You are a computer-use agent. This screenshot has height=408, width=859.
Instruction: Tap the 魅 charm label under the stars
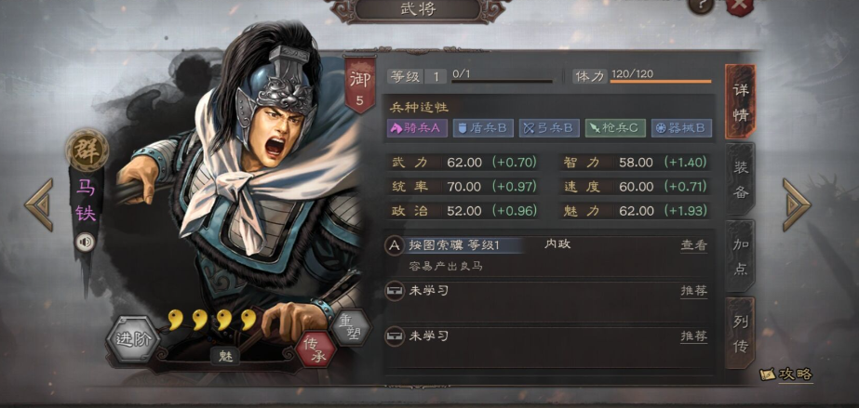tap(226, 356)
